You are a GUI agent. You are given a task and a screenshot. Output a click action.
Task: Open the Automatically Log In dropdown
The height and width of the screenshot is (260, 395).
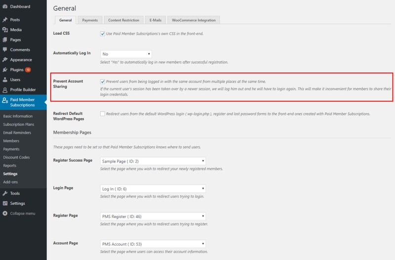pyautogui.click(x=125, y=53)
